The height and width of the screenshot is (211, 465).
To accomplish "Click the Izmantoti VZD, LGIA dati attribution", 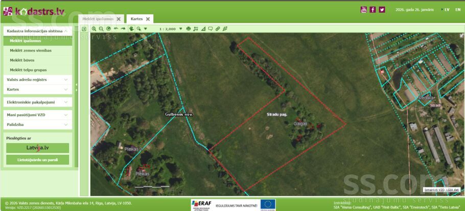I will tap(442, 190).
